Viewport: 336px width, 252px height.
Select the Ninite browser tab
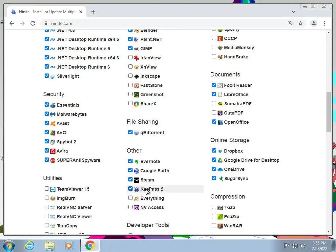pyautogui.click(x=47, y=12)
